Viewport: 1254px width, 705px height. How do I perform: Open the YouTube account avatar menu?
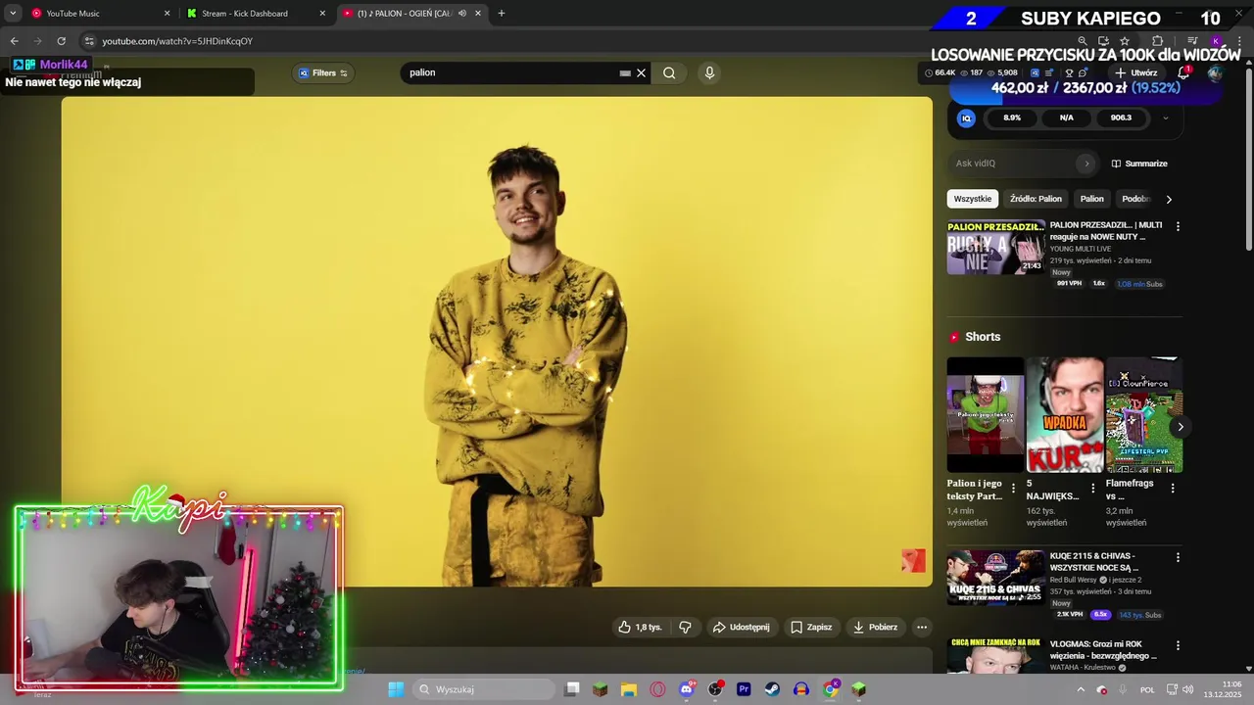click(1215, 72)
